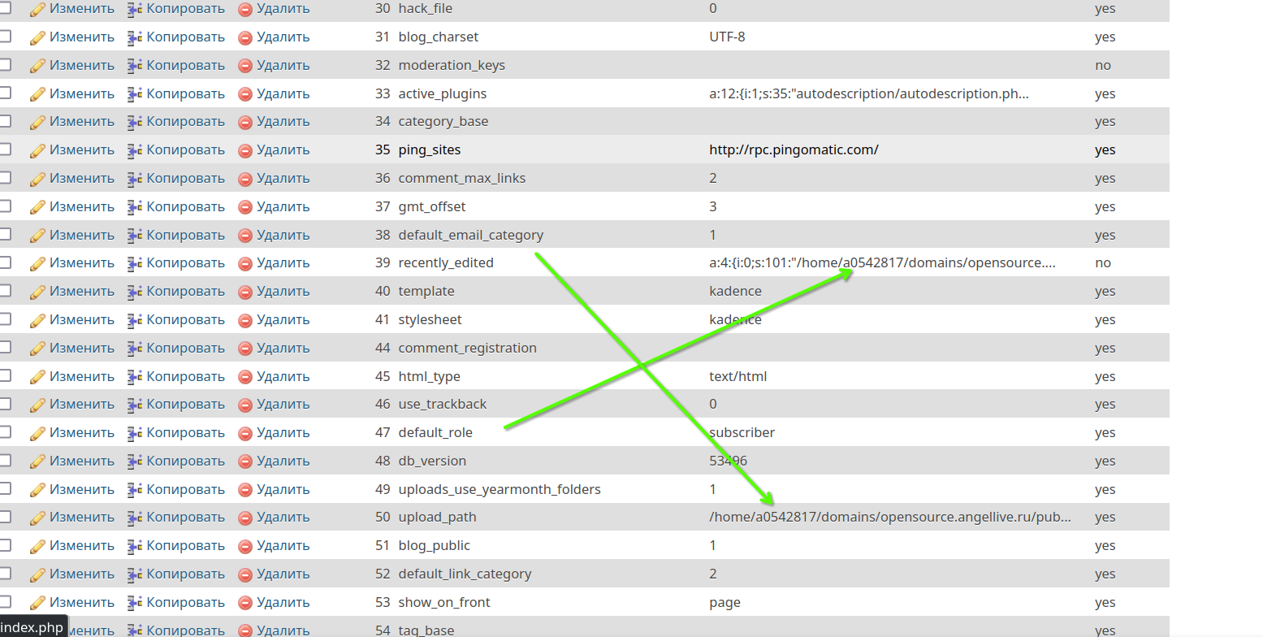Click the UTF-8 value in blog_charset row
This screenshot has width=1263, height=637.
[x=727, y=37]
